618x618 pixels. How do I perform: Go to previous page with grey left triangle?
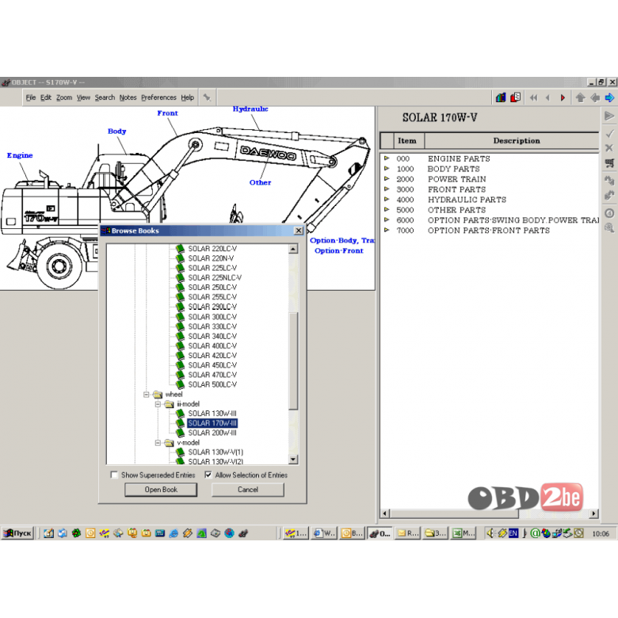pos(547,97)
